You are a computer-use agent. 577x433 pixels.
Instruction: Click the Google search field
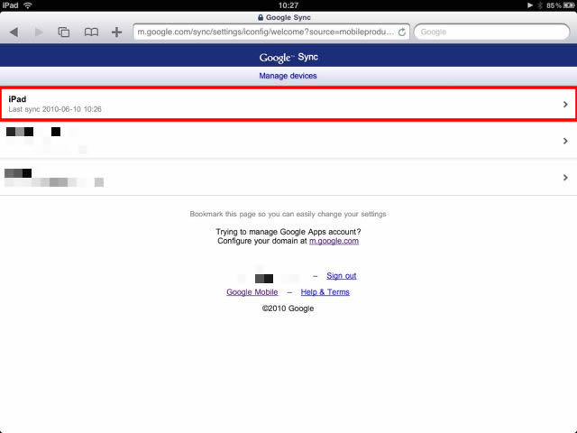tap(491, 32)
